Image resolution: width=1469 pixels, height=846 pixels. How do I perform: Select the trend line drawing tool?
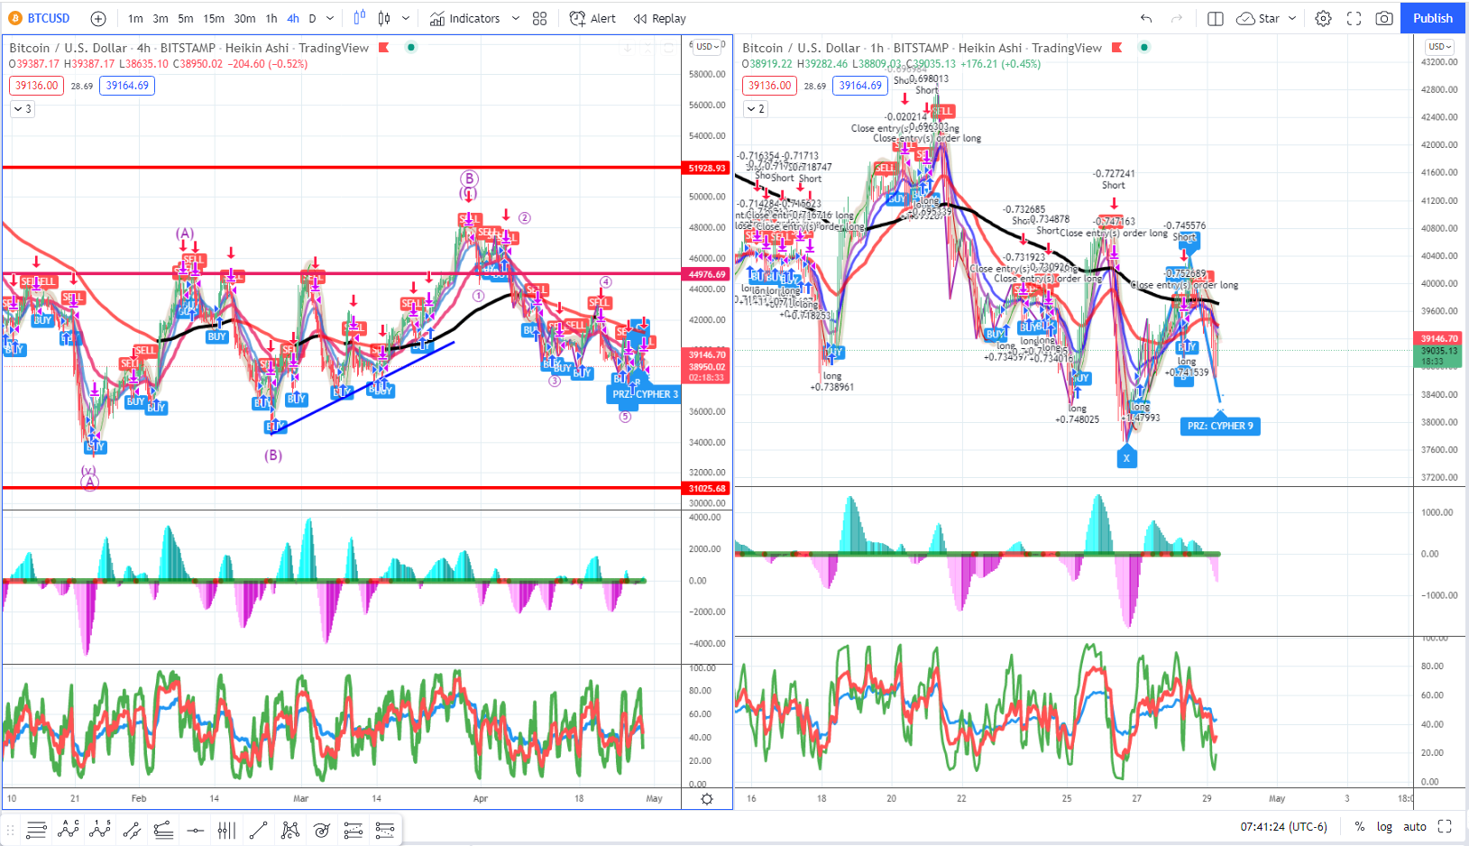click(258, 830)
